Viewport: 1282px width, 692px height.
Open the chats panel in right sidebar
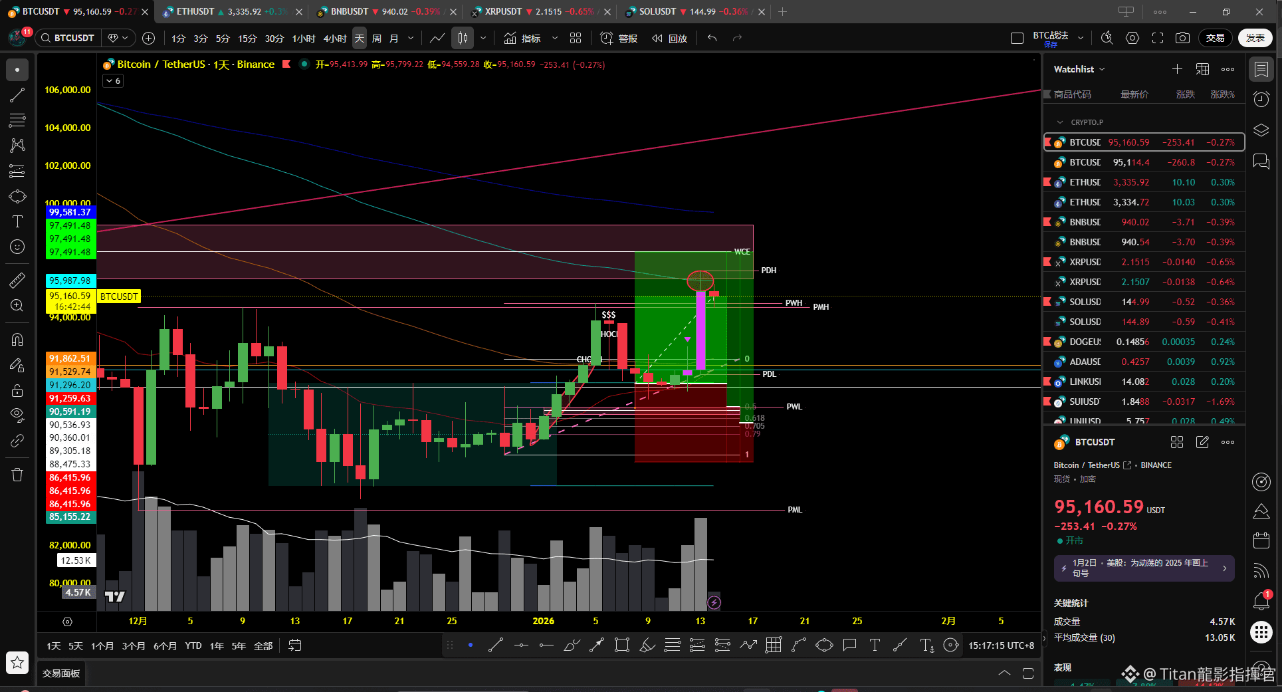tap(1261, 161)
